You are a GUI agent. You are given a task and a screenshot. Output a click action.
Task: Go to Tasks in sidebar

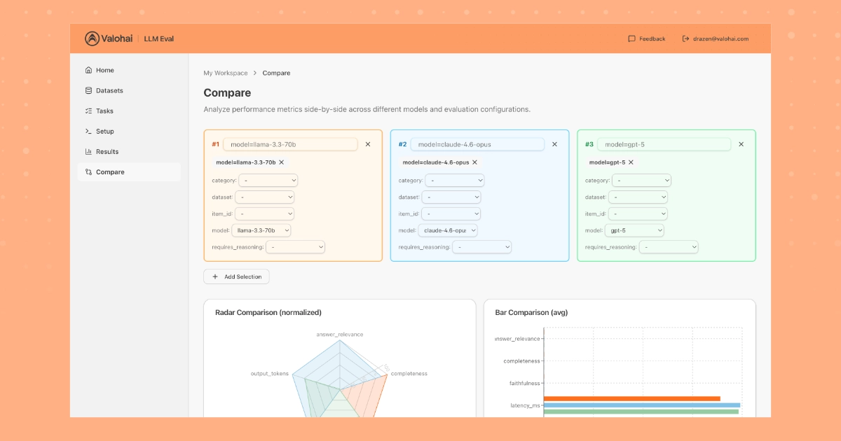(x=104, y=111)
